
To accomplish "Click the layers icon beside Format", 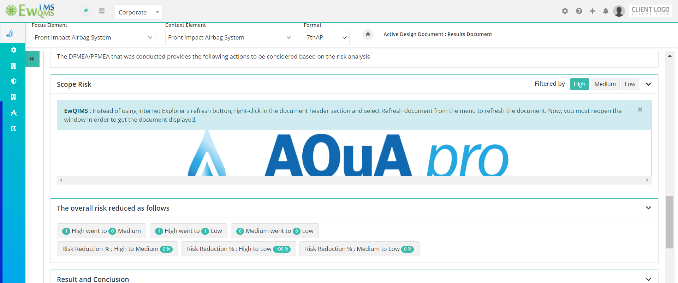I will coord(368,34).
